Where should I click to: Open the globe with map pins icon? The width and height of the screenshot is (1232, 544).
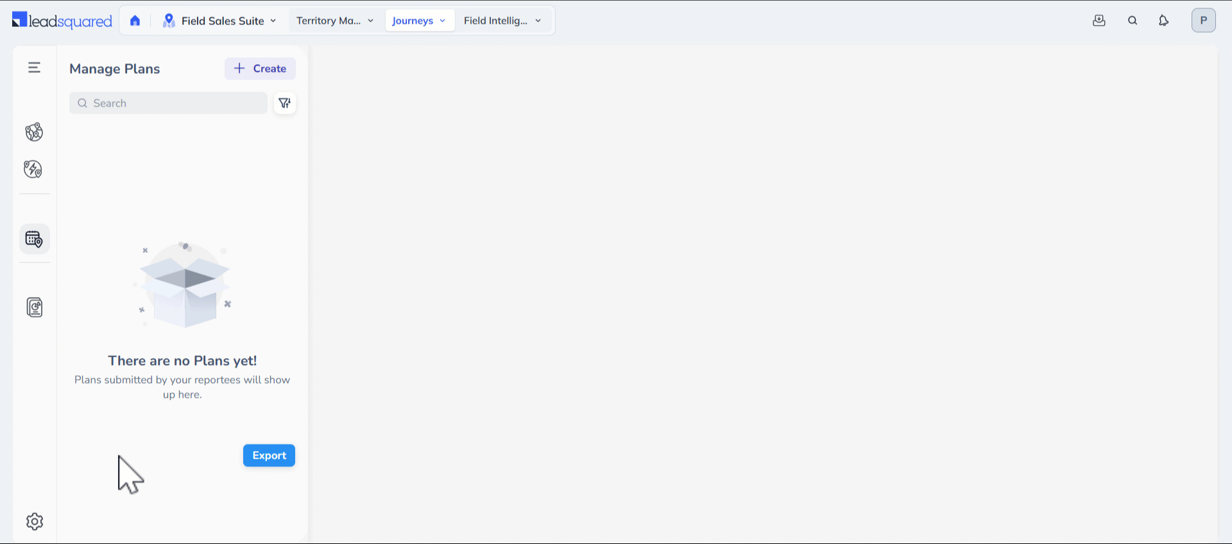pos(34,132)
